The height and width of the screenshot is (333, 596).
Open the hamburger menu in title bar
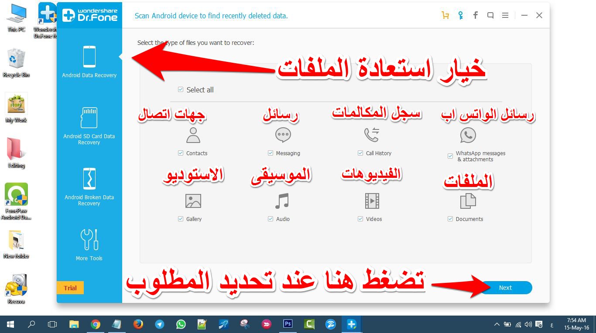[505, 15]
